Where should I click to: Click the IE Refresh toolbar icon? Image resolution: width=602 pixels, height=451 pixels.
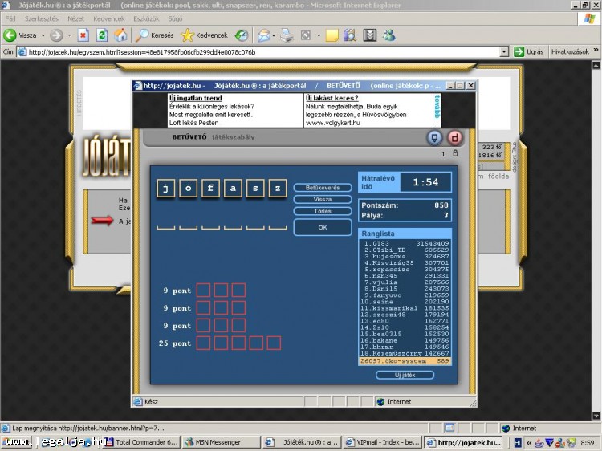[102, 35]
